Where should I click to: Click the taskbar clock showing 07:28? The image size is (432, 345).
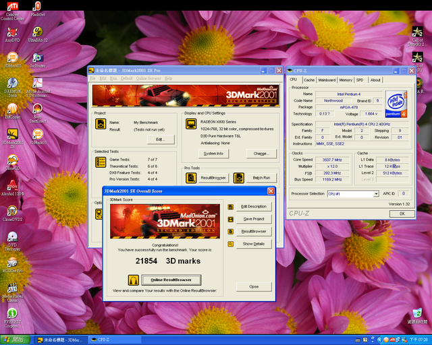(x=418, y=340)
